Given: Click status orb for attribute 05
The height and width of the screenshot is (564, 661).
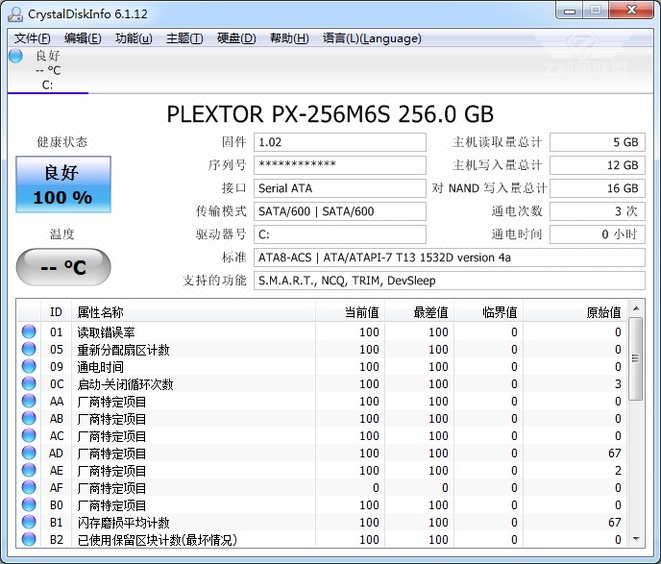Looking at the screenshot, I should click(x=29, y=349).
